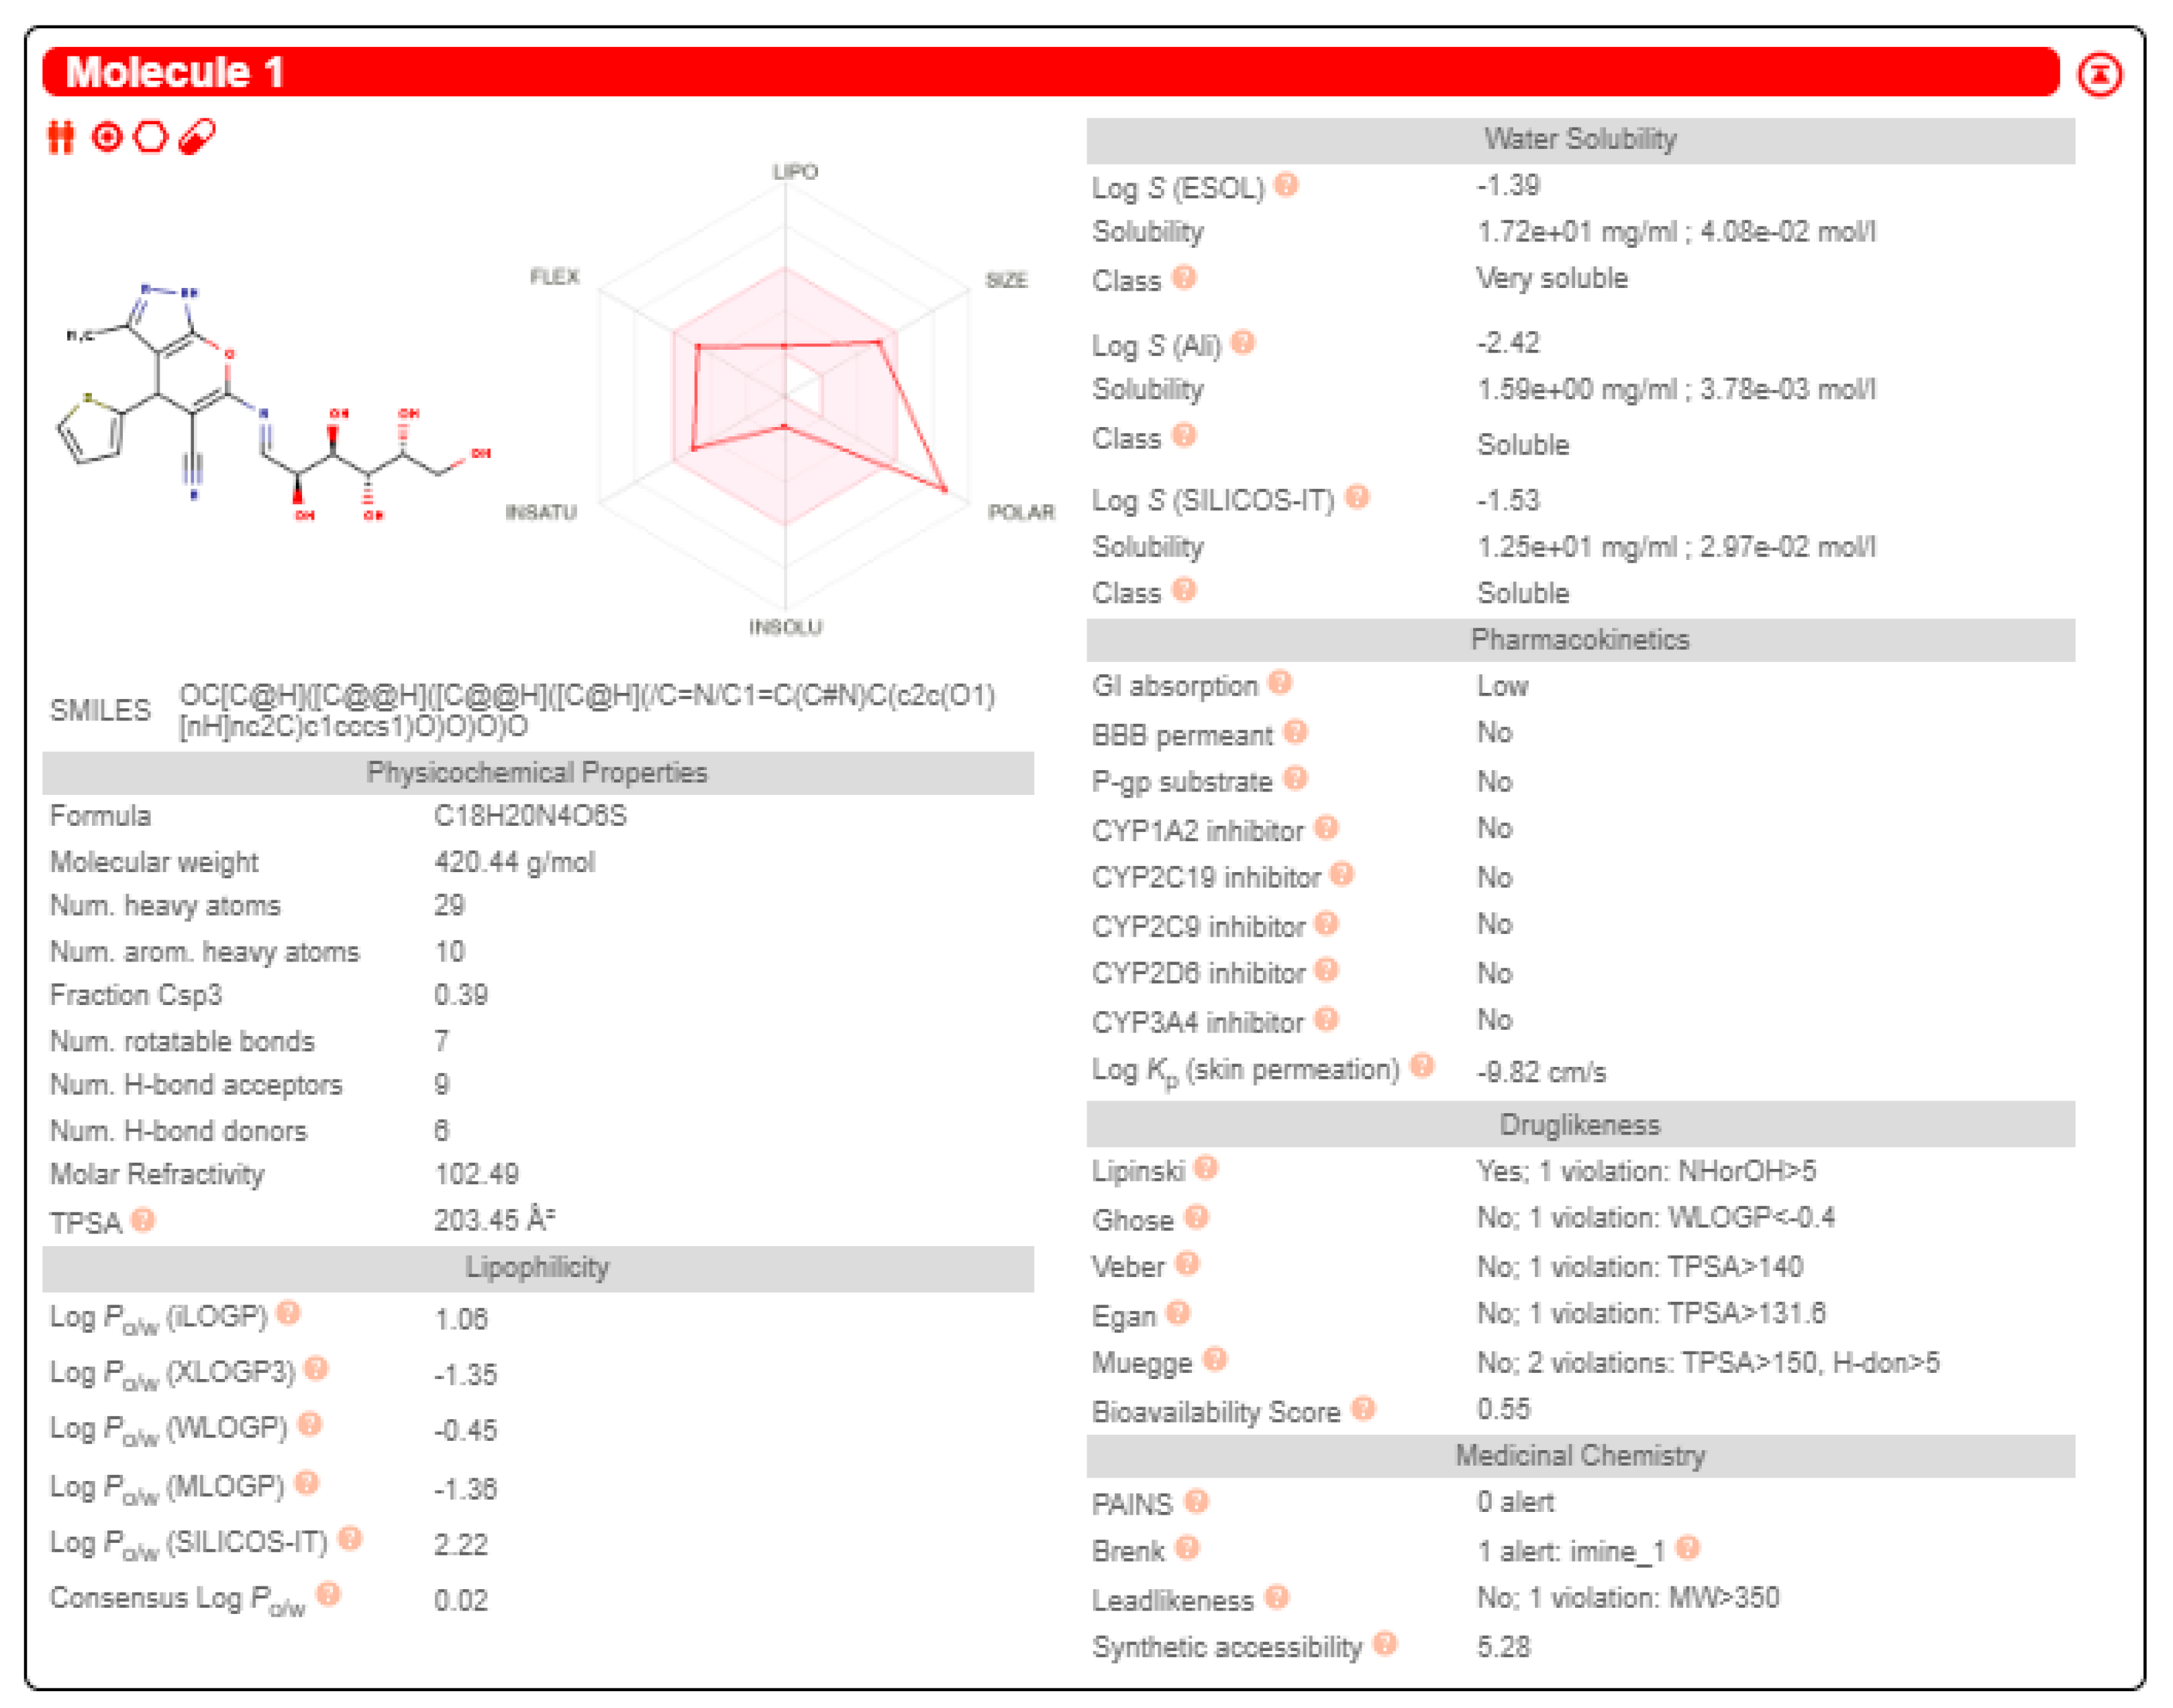Click help icon next to Synthetic accessibility
Screen dimensions: 2173x1708
point(1385,1644)
